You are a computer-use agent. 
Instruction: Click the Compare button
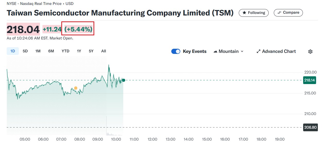point(288,13)
